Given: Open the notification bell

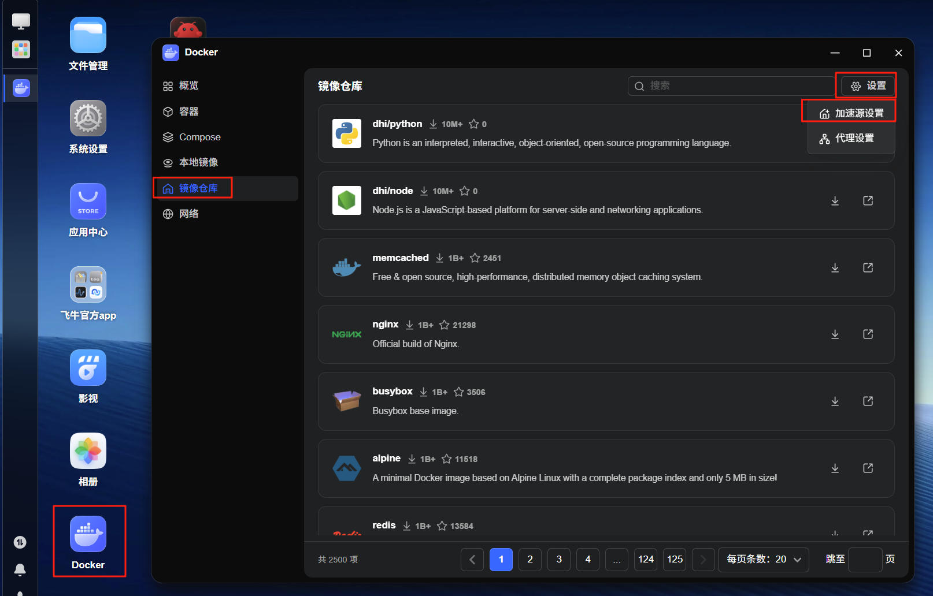Looking at the screenshot, I should 20,570.
